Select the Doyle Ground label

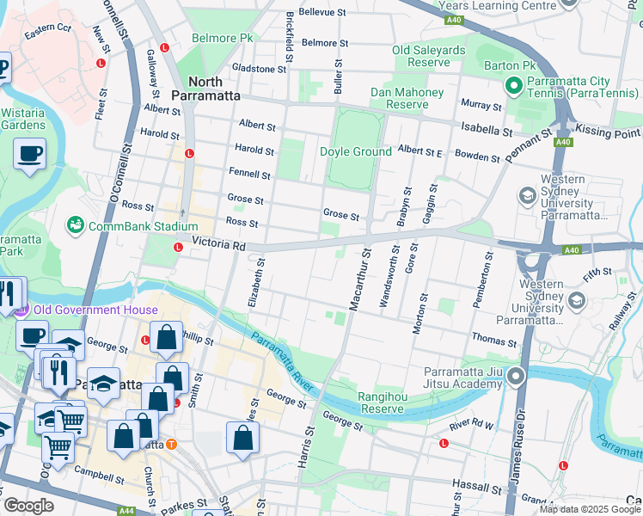coord(356,151)
